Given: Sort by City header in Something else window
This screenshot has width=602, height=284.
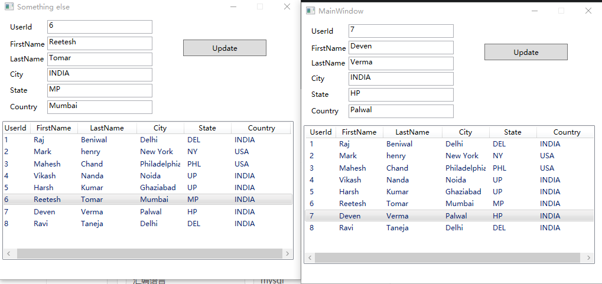Looking at the screenshot, I should pos(160,128).
